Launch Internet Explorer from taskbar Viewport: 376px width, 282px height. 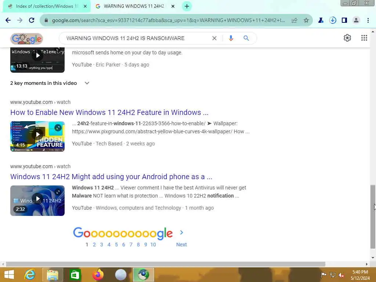coord(30,275)
